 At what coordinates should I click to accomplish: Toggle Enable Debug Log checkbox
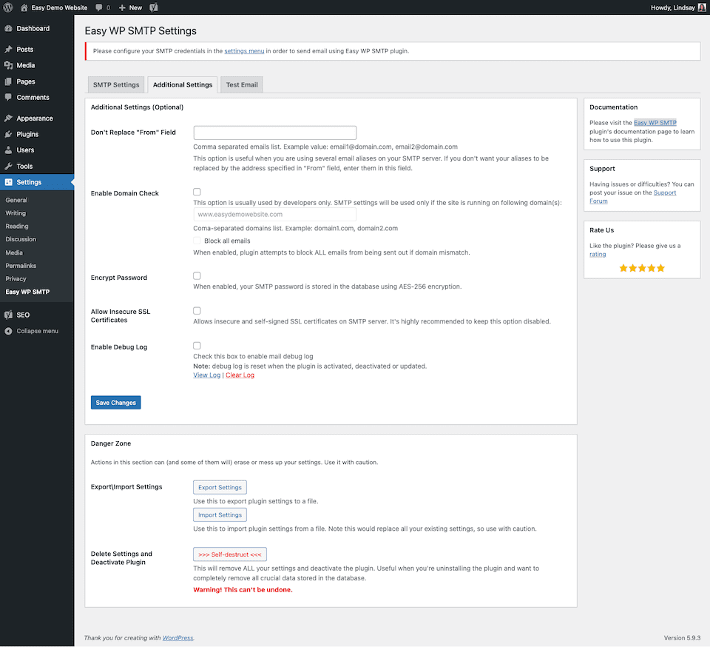click(197, 346)
